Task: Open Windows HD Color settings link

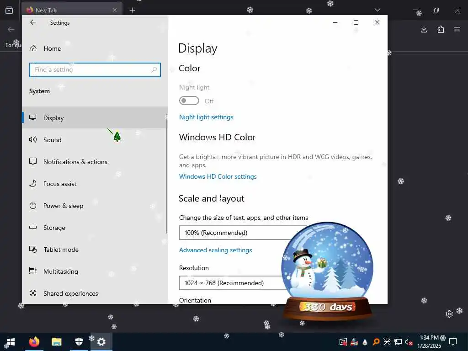Action: [218, 176]
